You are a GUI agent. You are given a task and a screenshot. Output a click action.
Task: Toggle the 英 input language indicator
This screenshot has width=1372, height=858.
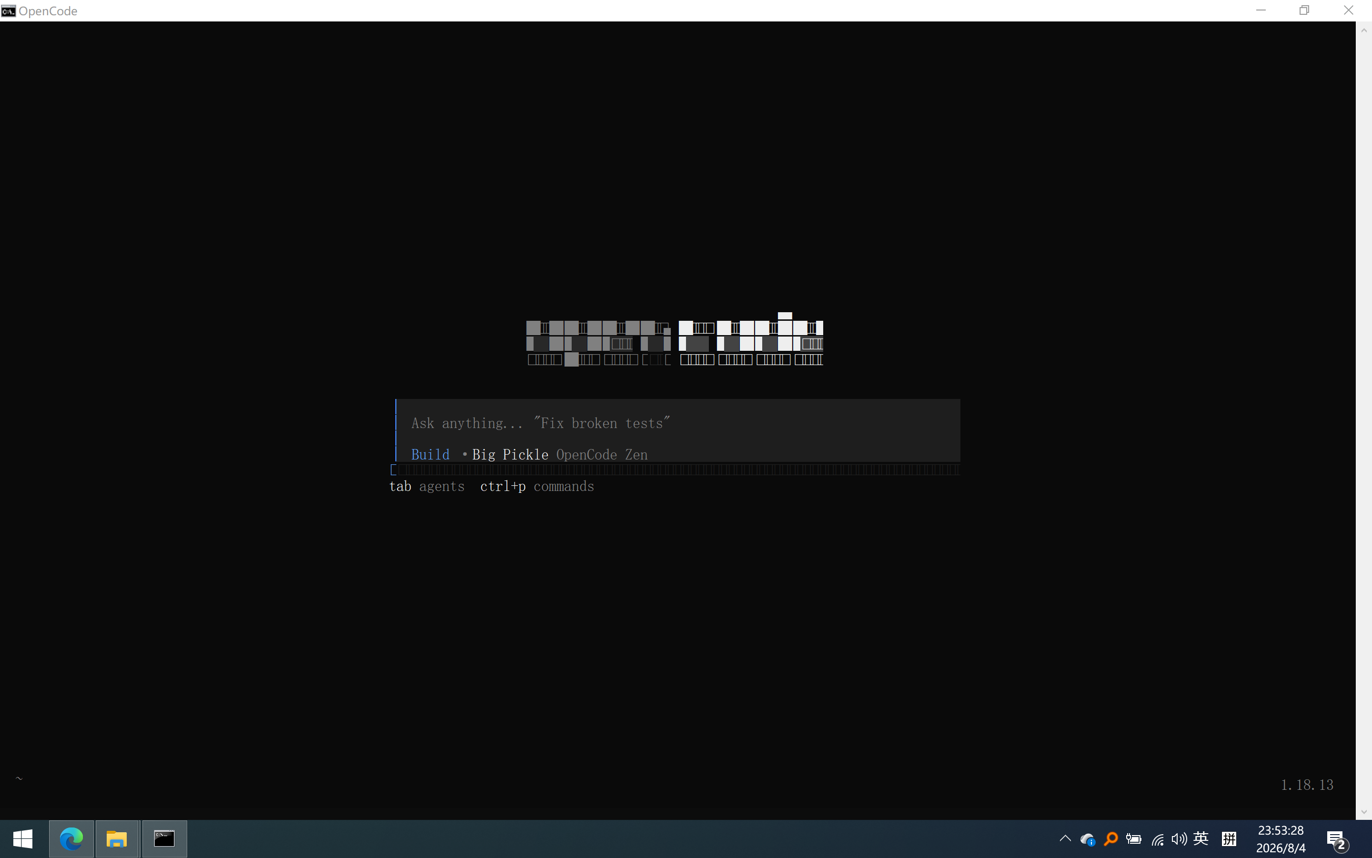coord(1201,839)
